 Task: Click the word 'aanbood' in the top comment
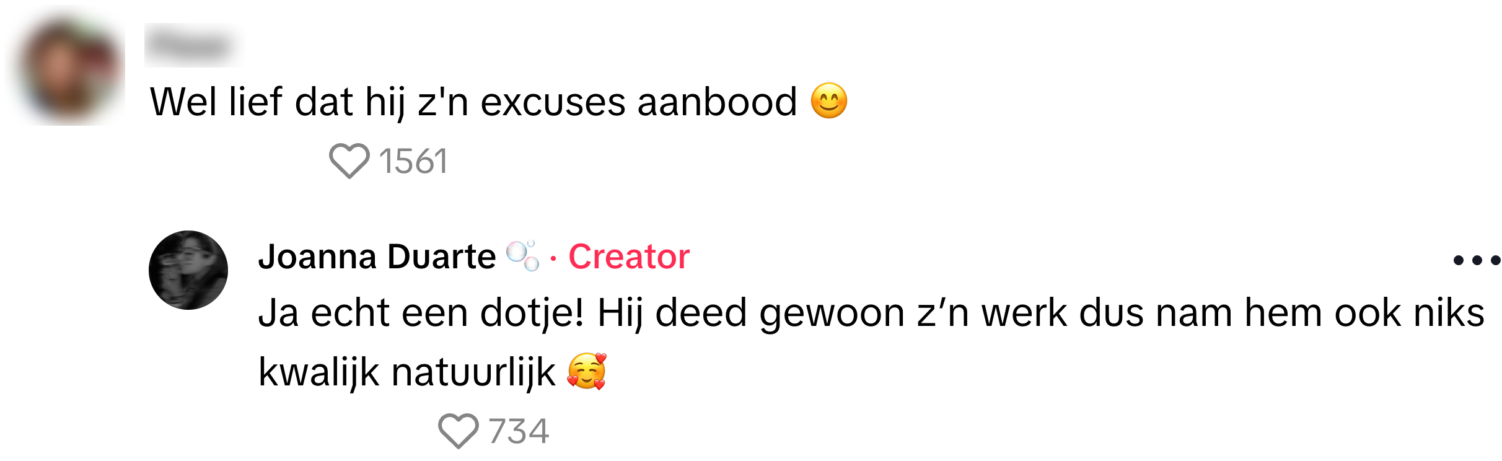click(717, 102)
